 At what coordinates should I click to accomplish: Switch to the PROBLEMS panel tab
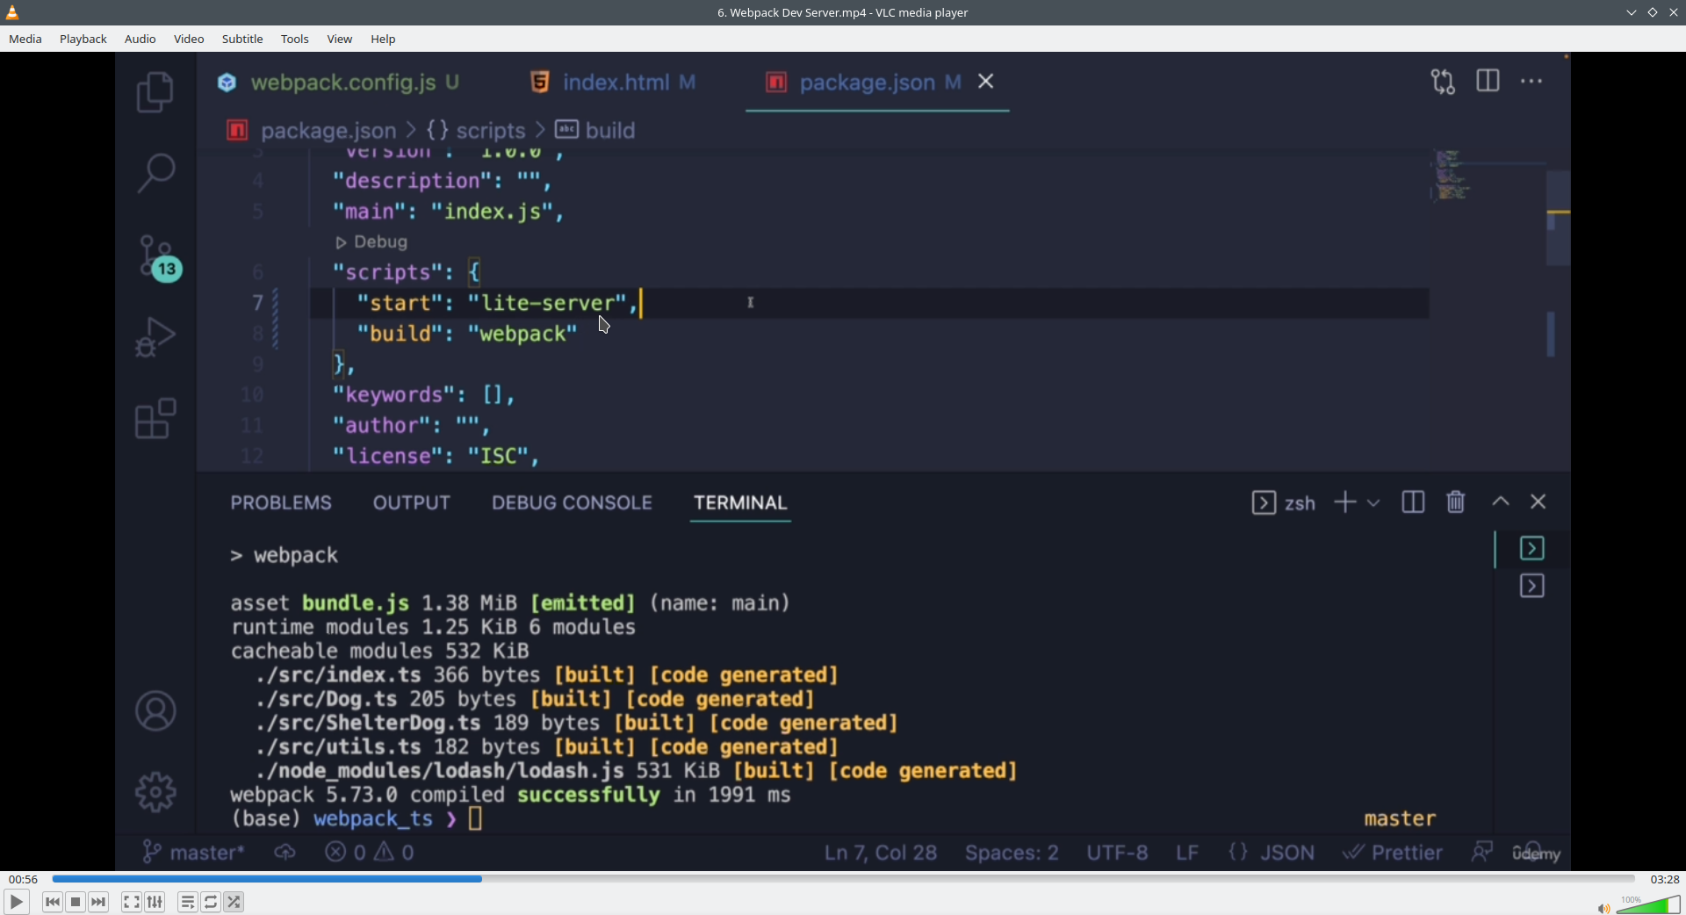[x=281, y=502]
